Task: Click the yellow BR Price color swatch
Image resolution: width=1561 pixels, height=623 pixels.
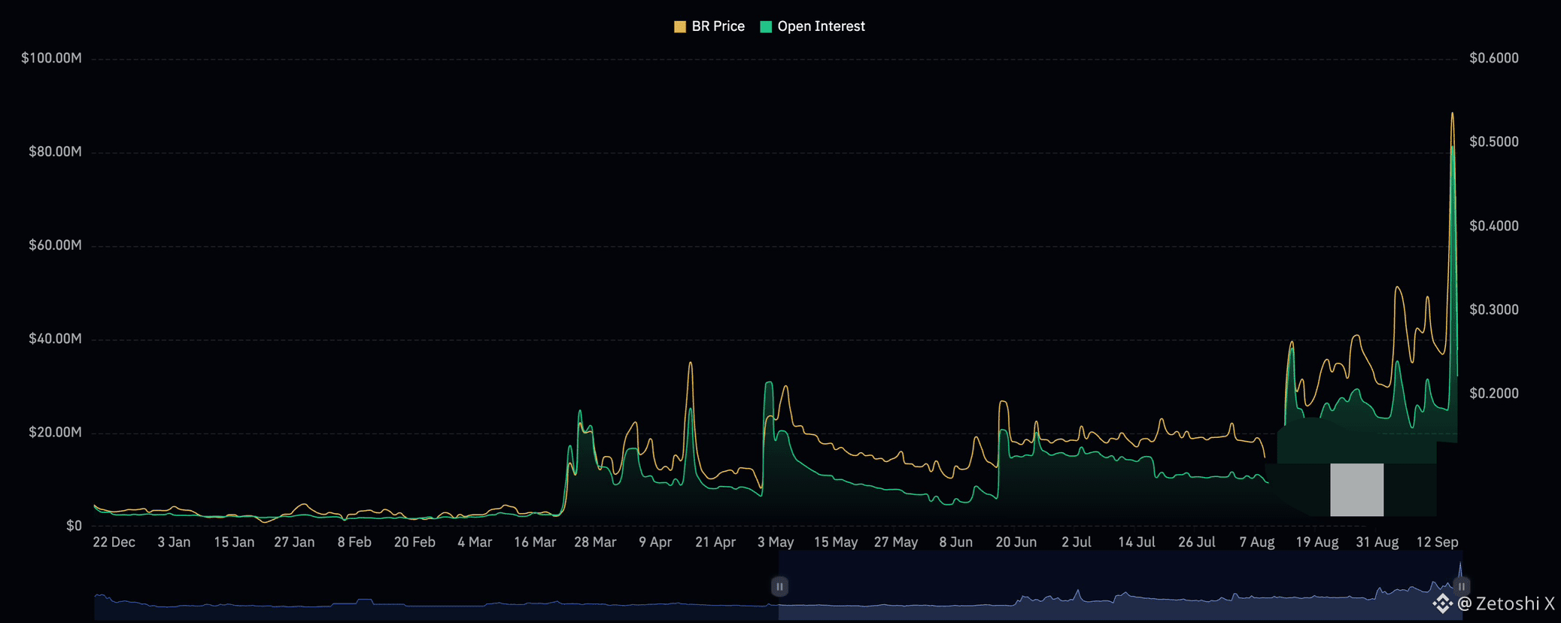Action: click(680, 27)
